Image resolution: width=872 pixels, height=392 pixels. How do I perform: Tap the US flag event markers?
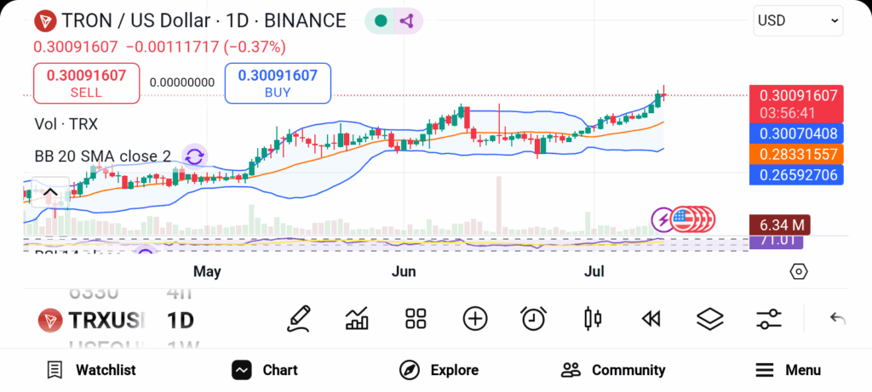coord(693,220)
